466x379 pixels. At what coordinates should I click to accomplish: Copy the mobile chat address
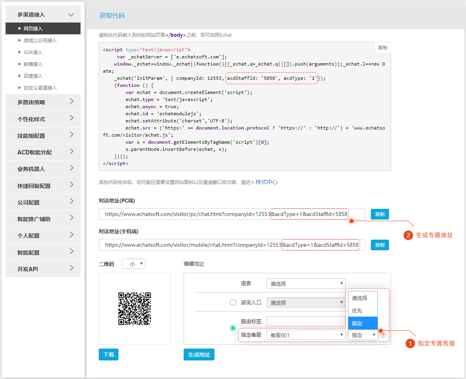(380, 245)
